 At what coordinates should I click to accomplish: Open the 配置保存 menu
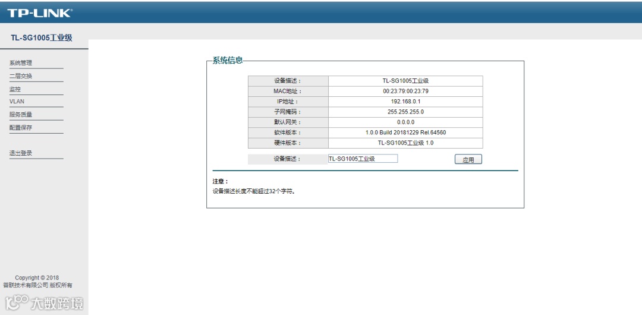(x=20, y=127)
